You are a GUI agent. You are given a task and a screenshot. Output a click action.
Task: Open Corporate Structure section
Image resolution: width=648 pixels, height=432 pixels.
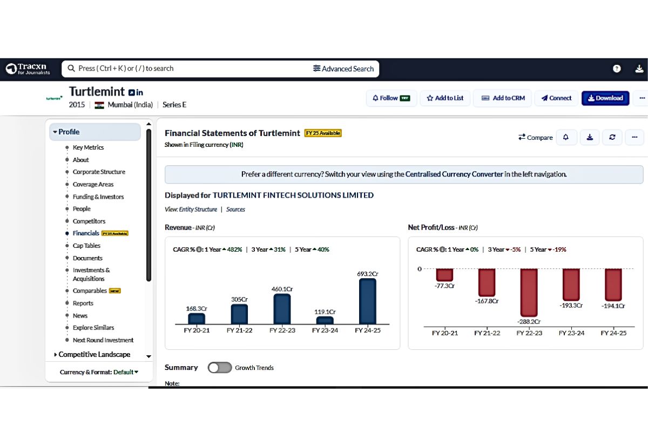99,172
